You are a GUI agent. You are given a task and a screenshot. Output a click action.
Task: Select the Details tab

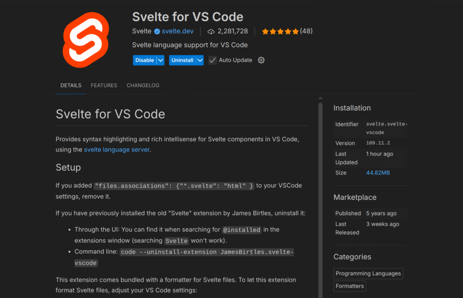71,85
